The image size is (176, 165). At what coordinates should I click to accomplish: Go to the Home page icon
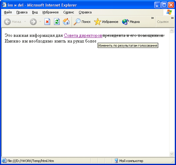[66, 21]
